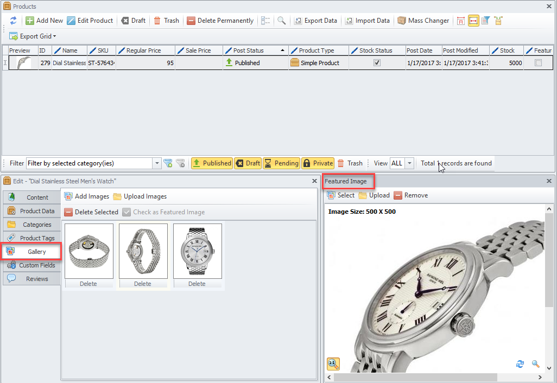Click Remove in Featured Image panel
This screenshot has height=383, width=557.
(411, 195)
